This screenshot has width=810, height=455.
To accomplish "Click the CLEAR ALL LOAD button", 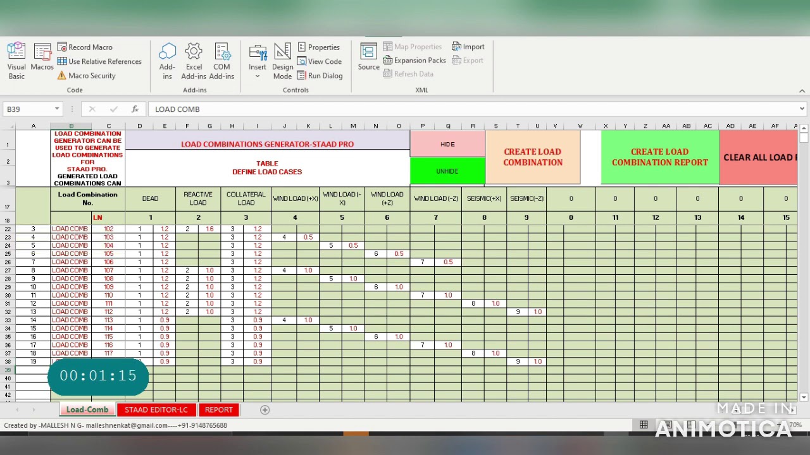I will coord(759,157).
